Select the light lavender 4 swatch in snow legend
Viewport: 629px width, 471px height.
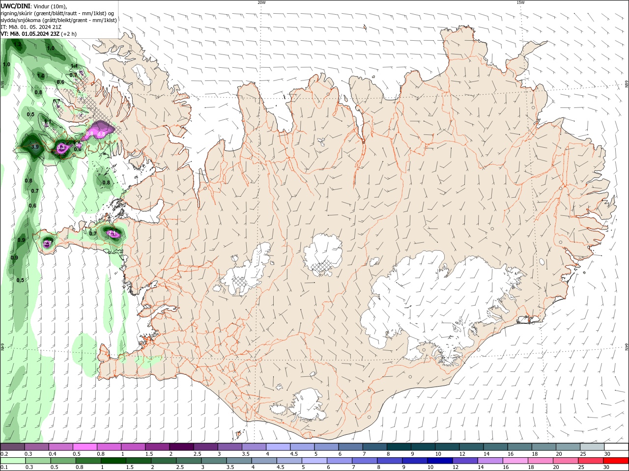278,447
